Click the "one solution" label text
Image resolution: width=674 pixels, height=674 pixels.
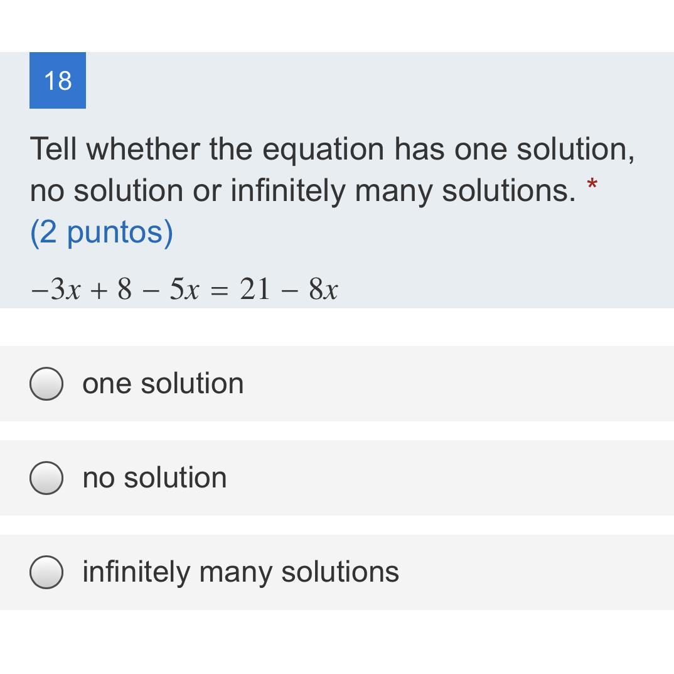(163, 383)
